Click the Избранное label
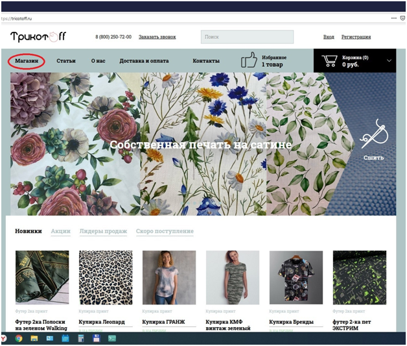This screenshot has height=346, width=407. pyautogui.click(x=274, y=57)
